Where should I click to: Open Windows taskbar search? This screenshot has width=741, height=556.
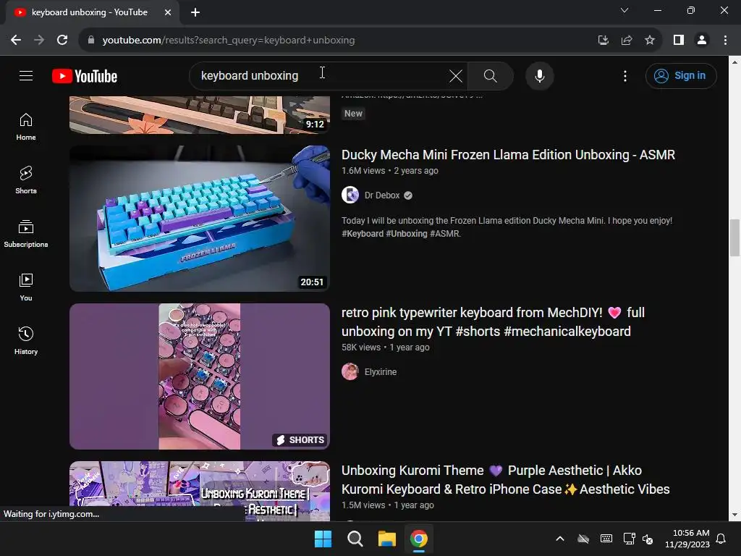[x=355, y=539]
